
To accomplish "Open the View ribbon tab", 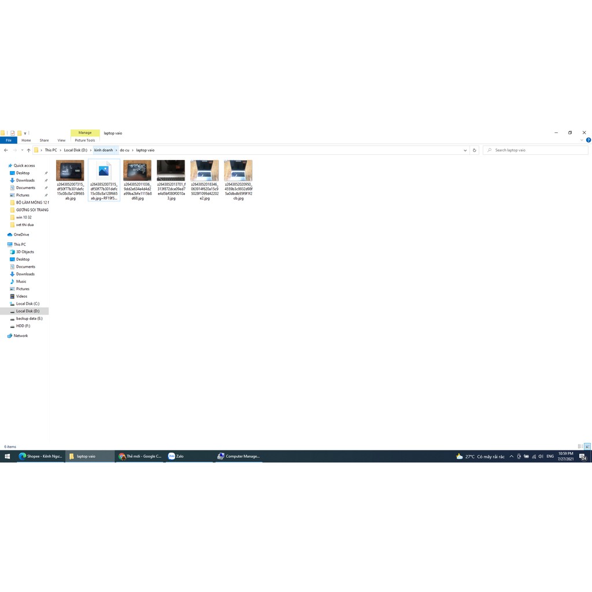I will [61, 140].
